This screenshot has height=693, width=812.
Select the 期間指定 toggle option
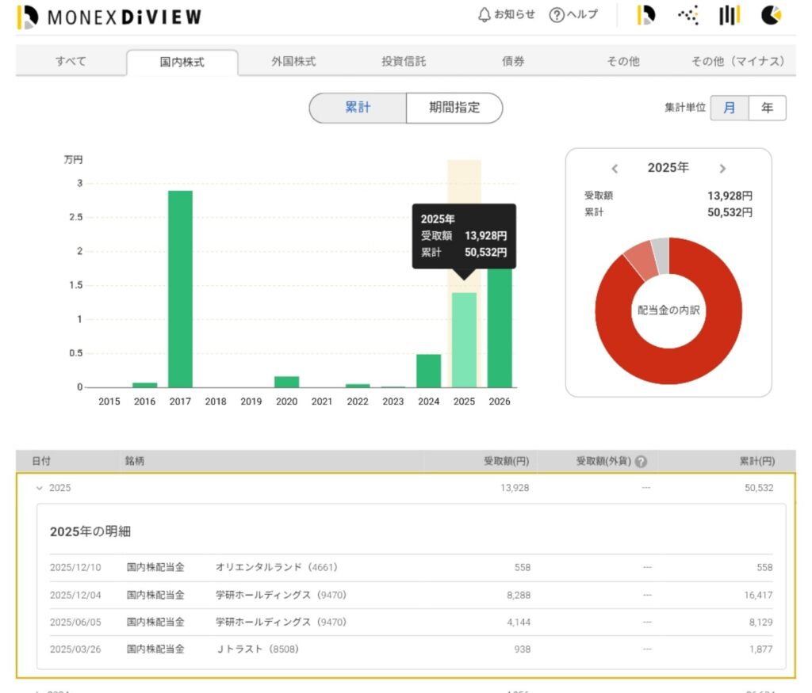click(x=454, y=108)
